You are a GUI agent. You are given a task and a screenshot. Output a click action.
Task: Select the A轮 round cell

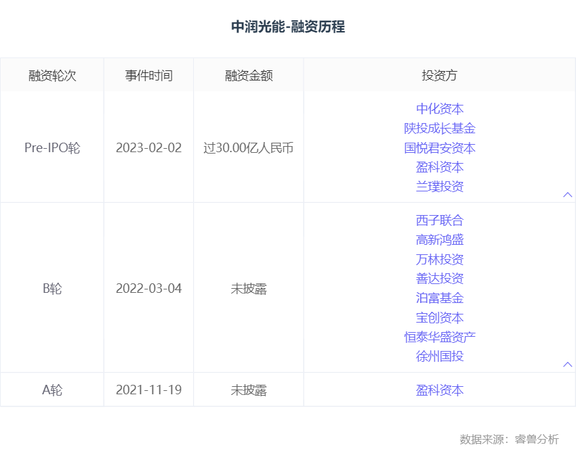[52, 390]
